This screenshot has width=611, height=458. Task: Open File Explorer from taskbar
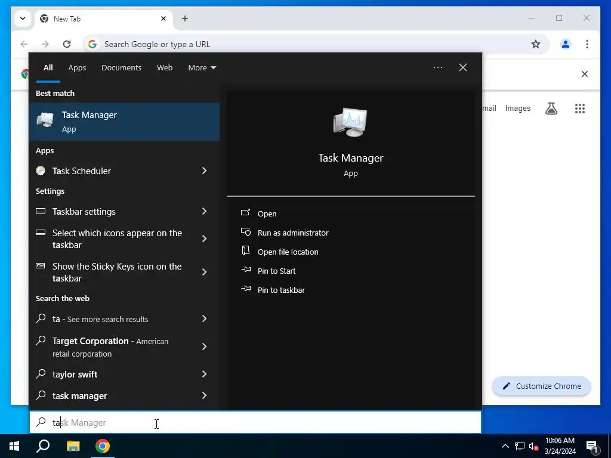click(73, 446)
